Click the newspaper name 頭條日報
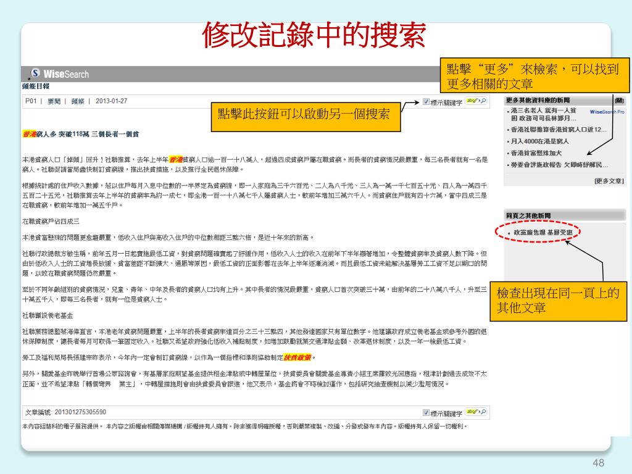Image resolution: width=632 pixels, height=474 pixels. (36, 86)
